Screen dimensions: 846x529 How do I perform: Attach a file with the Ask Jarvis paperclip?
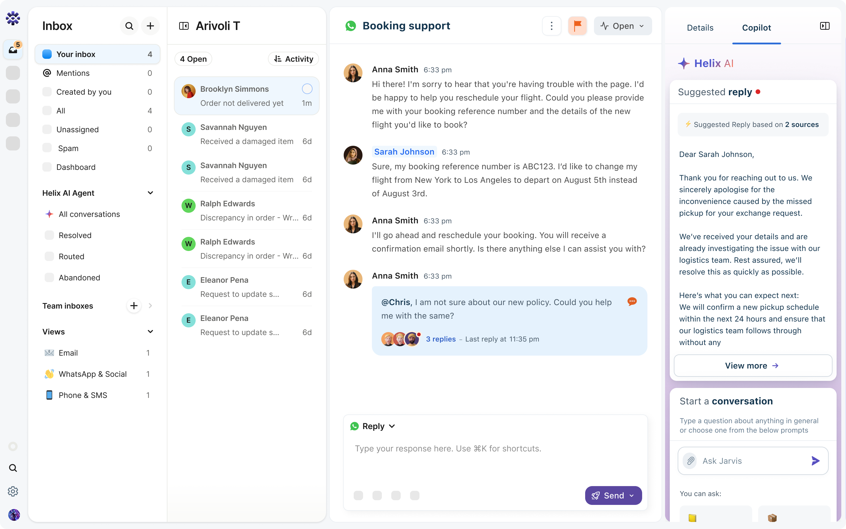coord(690,461)
